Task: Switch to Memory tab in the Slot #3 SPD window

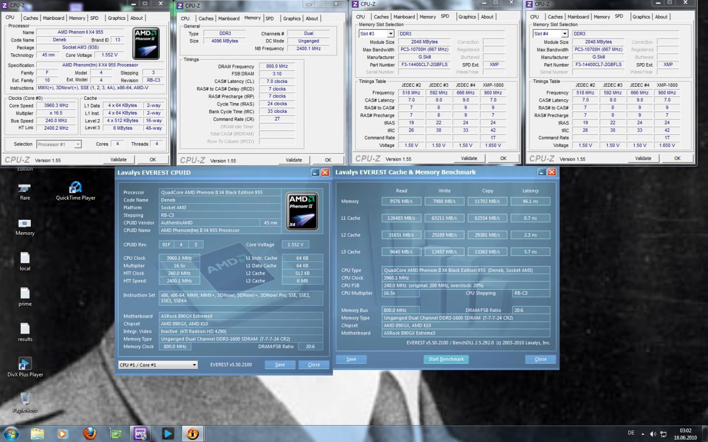Action: coord(428,16)
